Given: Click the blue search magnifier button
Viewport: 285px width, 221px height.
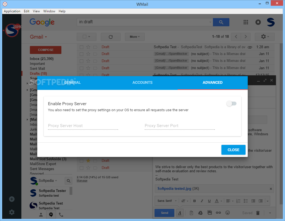Looking at the screenshot, I should [221, 22].
